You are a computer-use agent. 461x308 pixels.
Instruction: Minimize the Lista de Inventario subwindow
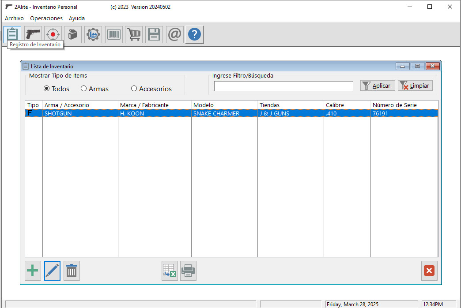tap(403, 66)
